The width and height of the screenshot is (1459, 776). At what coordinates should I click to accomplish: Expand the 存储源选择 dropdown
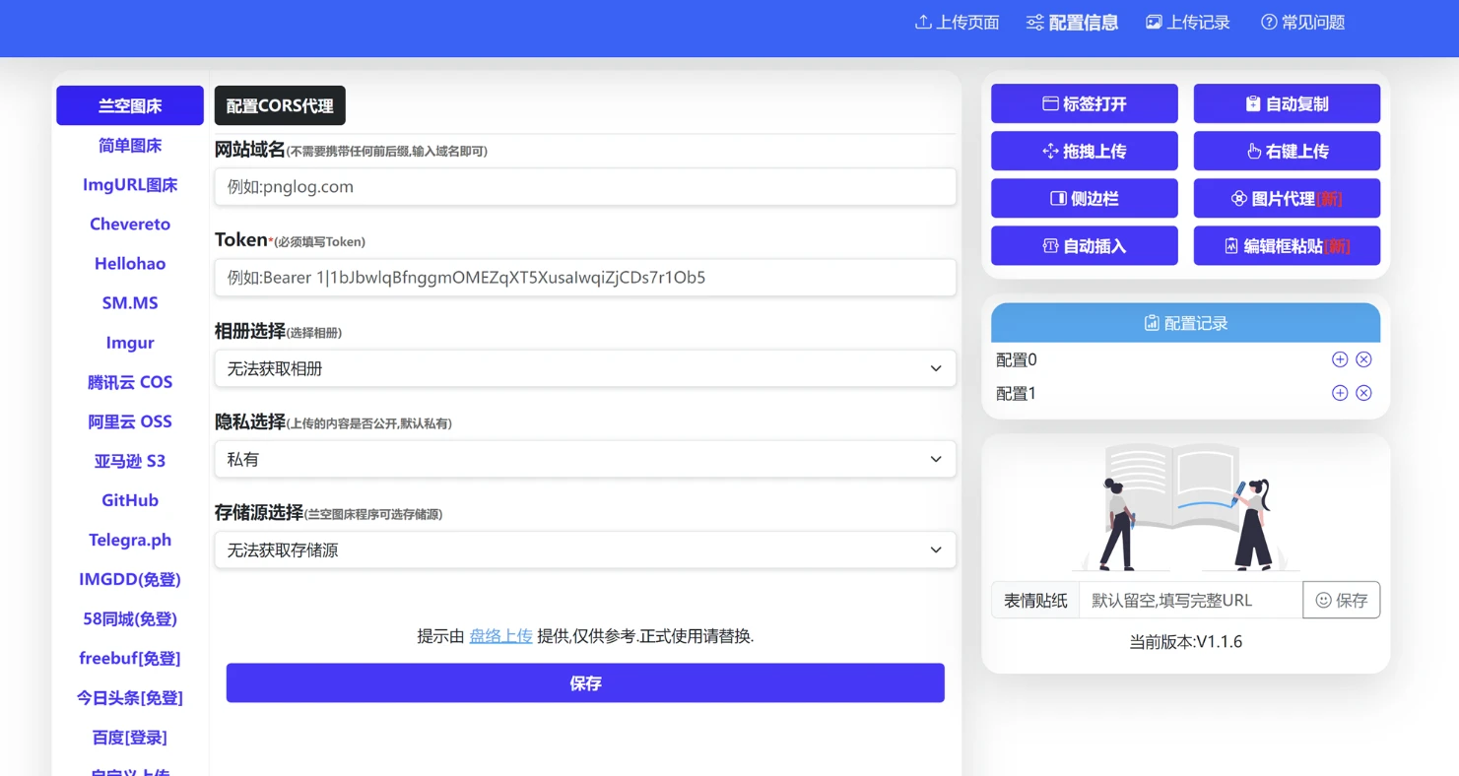point(584,550)
